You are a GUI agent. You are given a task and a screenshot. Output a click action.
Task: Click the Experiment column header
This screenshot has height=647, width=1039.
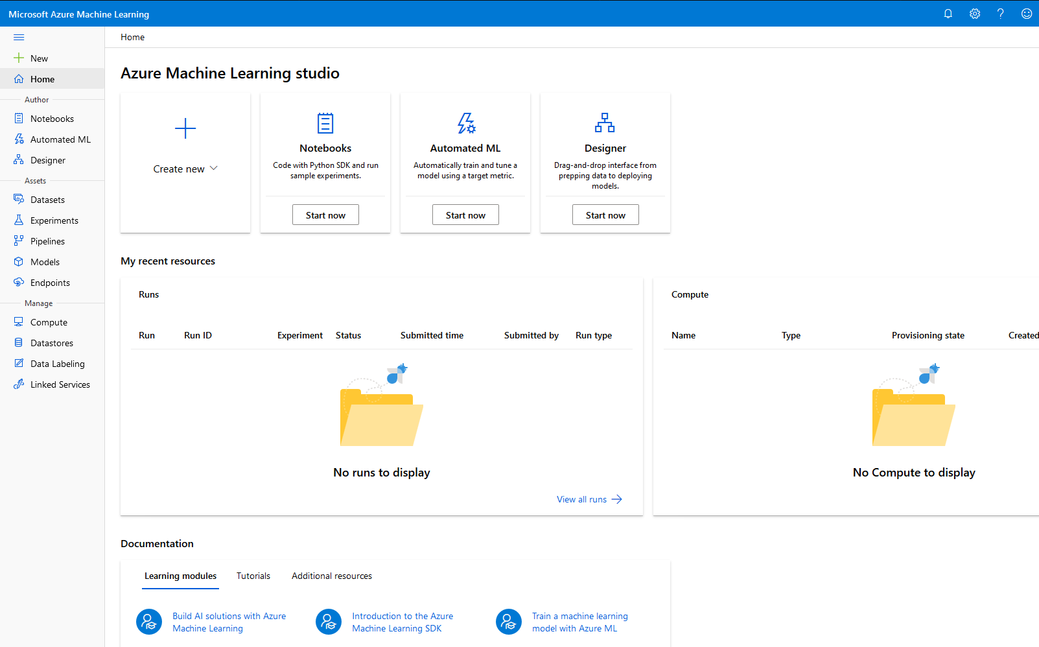pos(299,335)
